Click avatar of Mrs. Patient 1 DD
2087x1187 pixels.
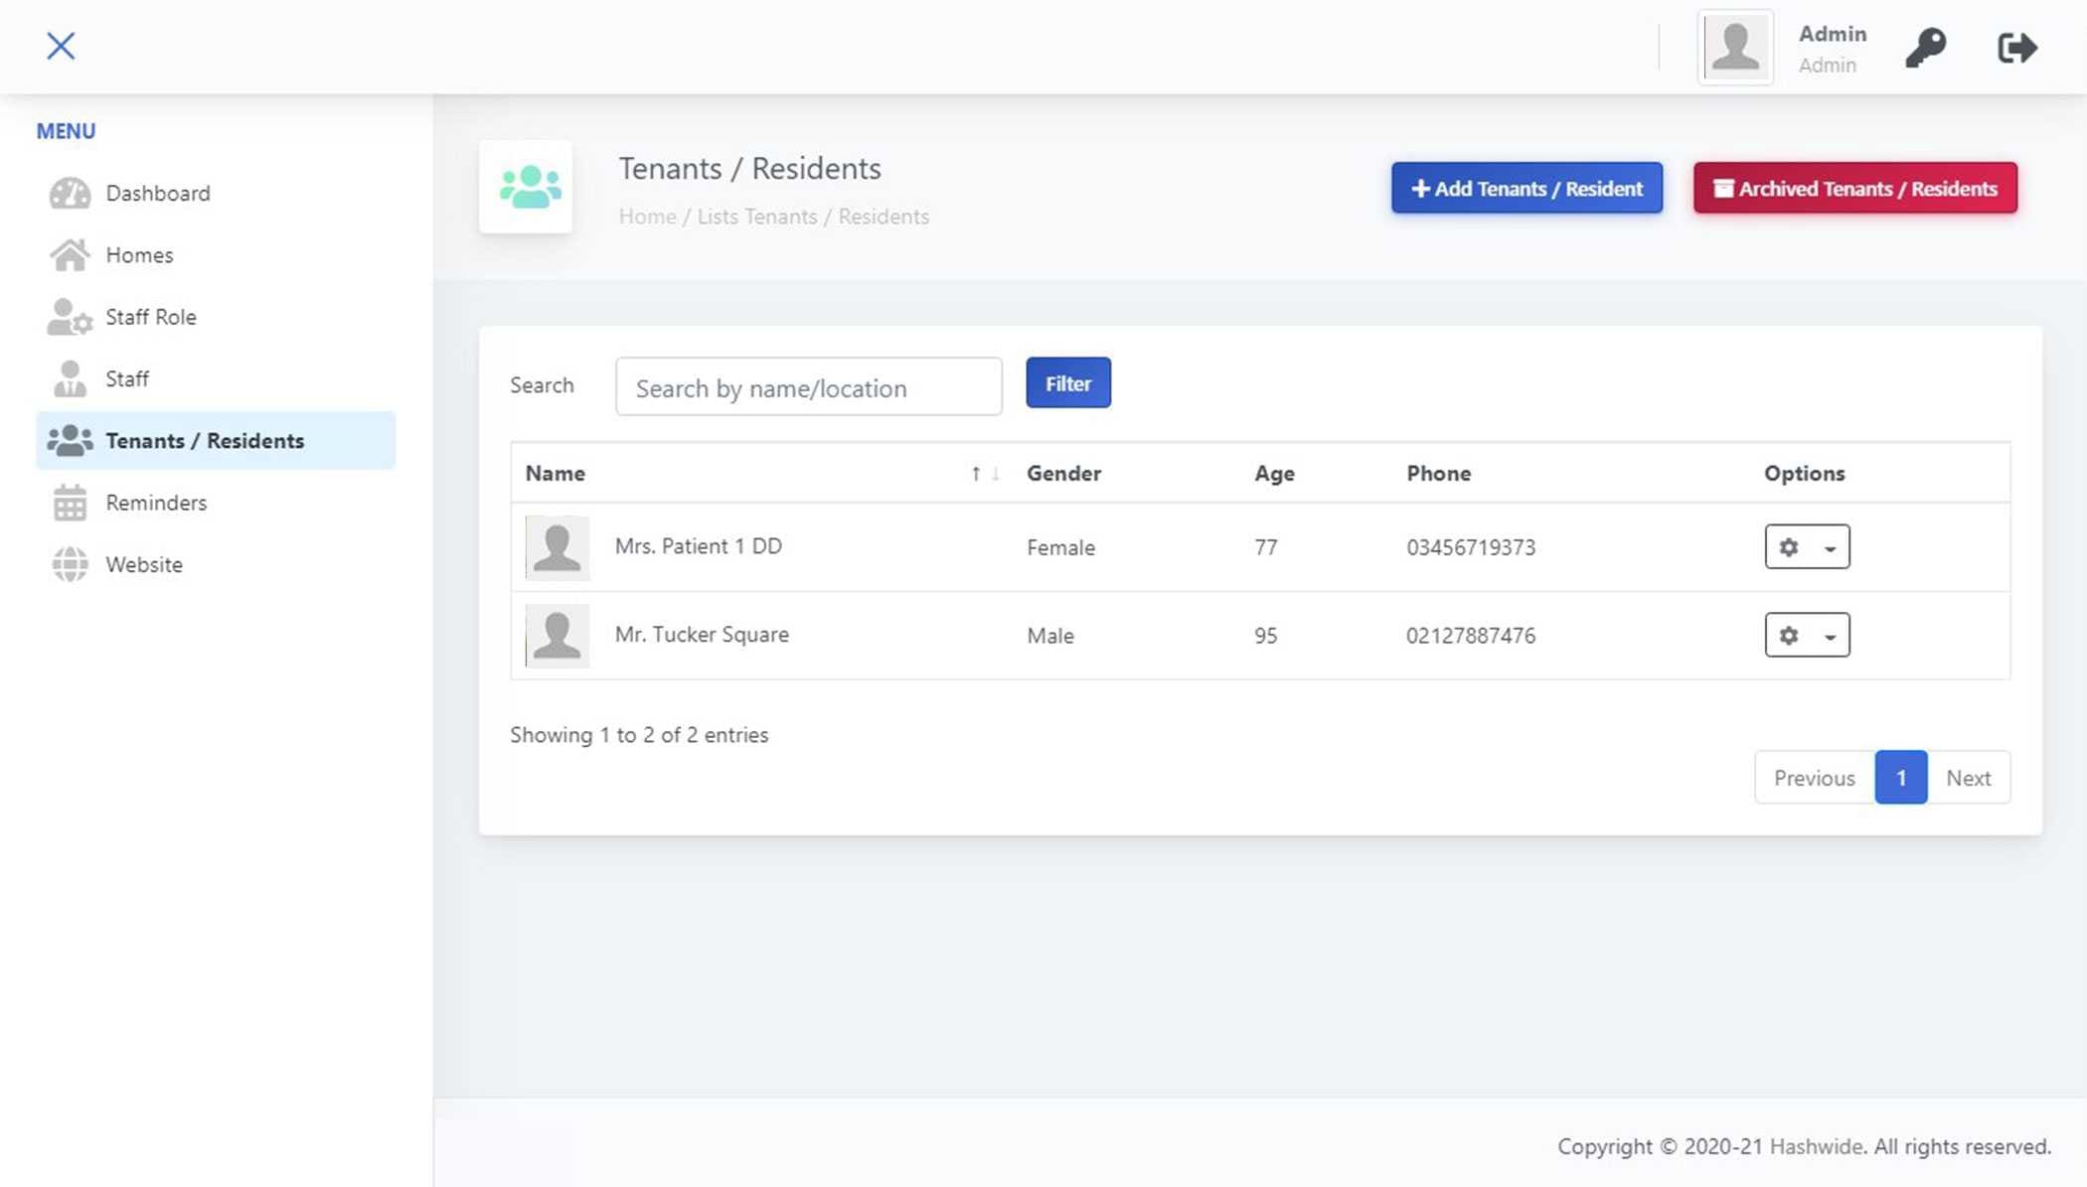[x=557, y=547]
